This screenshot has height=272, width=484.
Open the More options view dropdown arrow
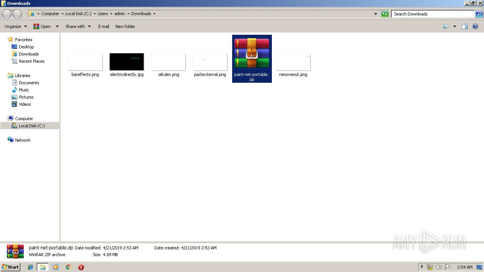(x=455, y=26)
